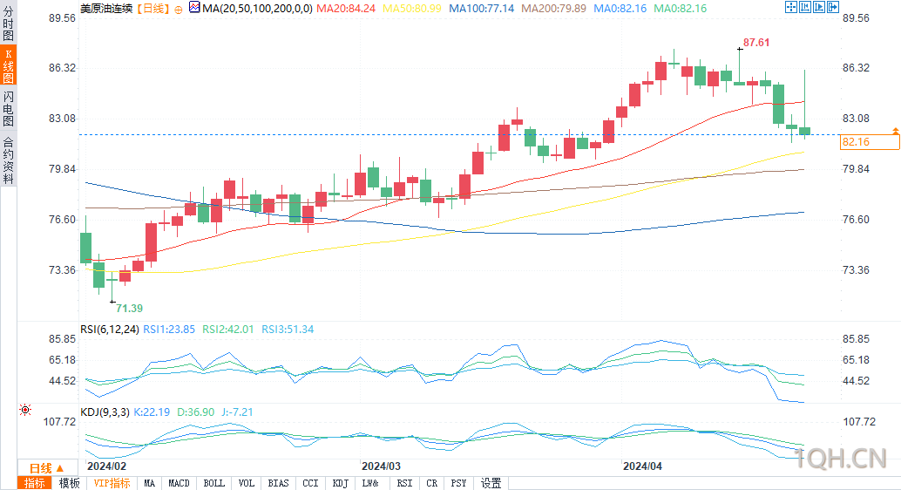Select the RSI indicator button
Screen dimensions: 901x490
404,483
